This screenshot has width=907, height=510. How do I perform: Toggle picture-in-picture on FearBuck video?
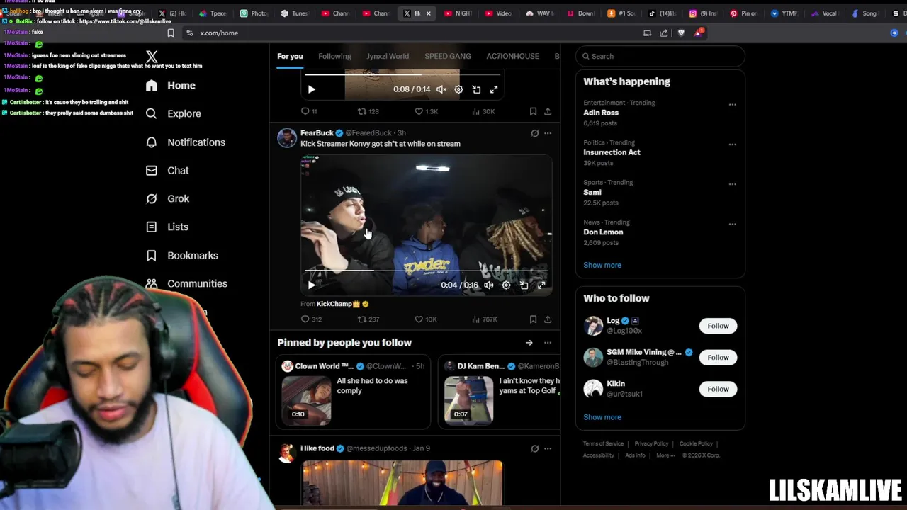[524, 285]
